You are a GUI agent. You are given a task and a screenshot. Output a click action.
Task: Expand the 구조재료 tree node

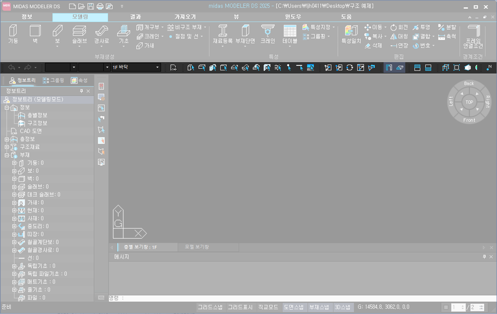(7, 147)
